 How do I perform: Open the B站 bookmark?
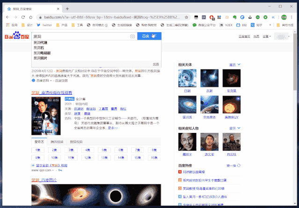coord(241,25)
